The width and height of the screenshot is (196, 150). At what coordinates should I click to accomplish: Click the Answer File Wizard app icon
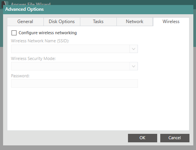[5, 3]
